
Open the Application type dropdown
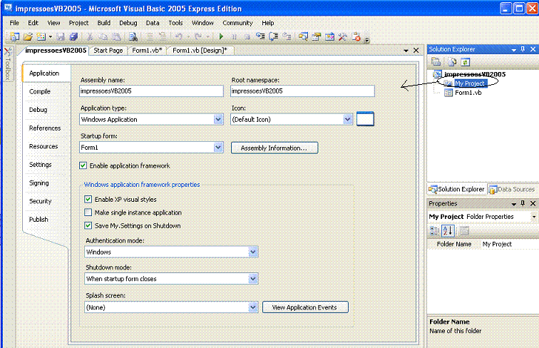click(218, 119)
